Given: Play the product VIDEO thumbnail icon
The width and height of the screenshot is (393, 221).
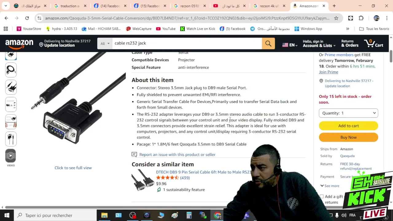Looking at the screenshot, I should pyautogui.click(x=11, y=156).
